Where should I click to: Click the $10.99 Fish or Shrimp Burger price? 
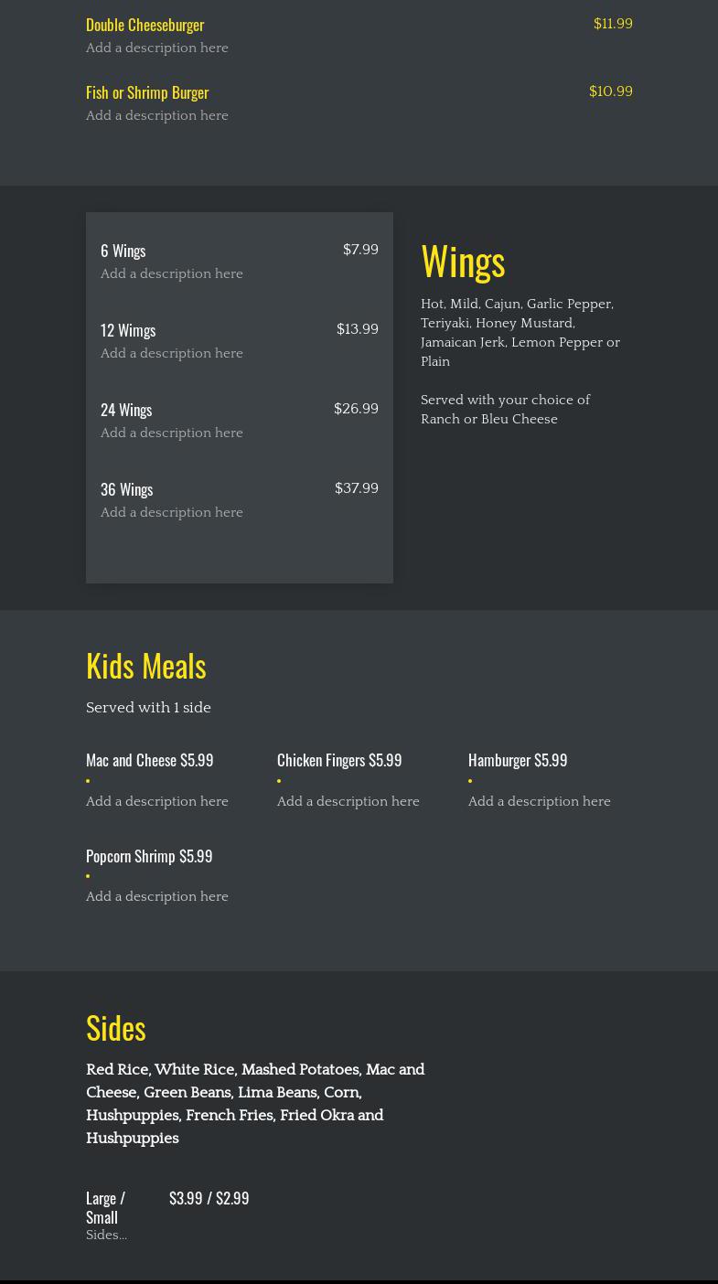click(610, 91)
